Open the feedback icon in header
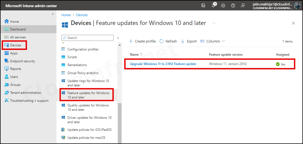This screenshot has height=144, width=303. [x=243, y=5]
